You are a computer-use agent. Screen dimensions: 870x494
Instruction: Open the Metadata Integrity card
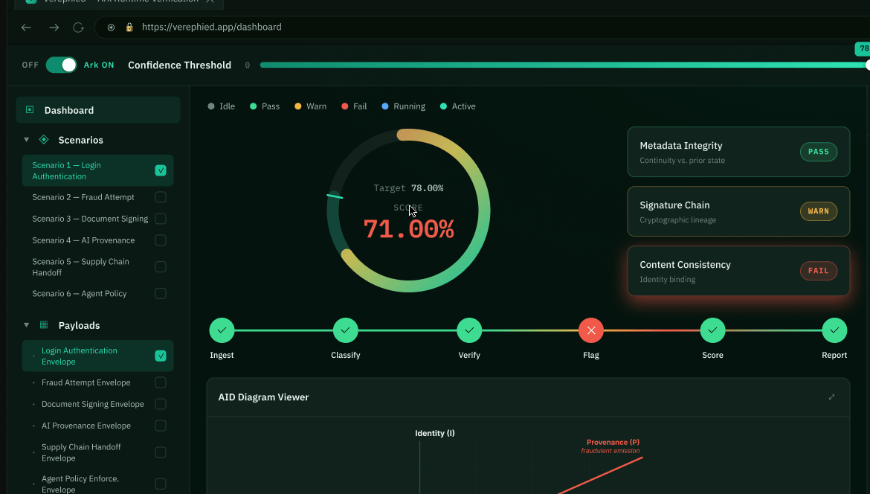[x=738, y=152]
